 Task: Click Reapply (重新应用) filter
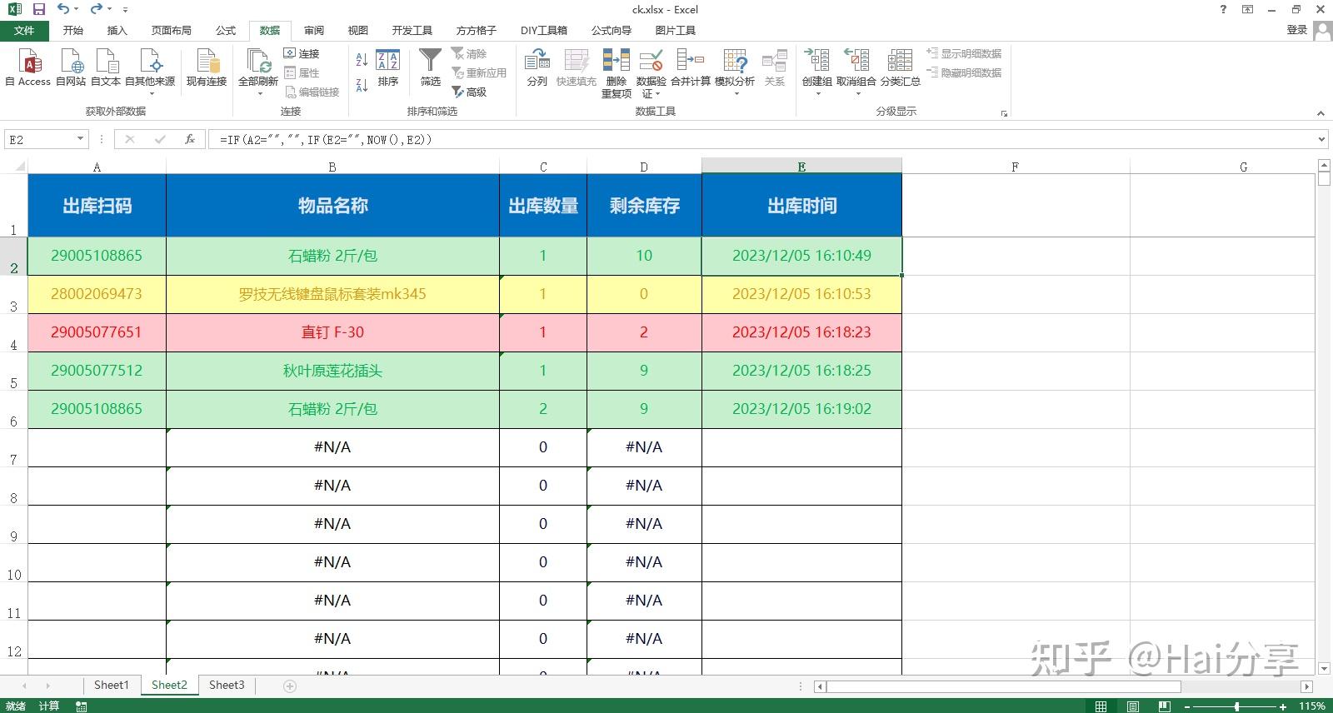click(x=479, y=72)
